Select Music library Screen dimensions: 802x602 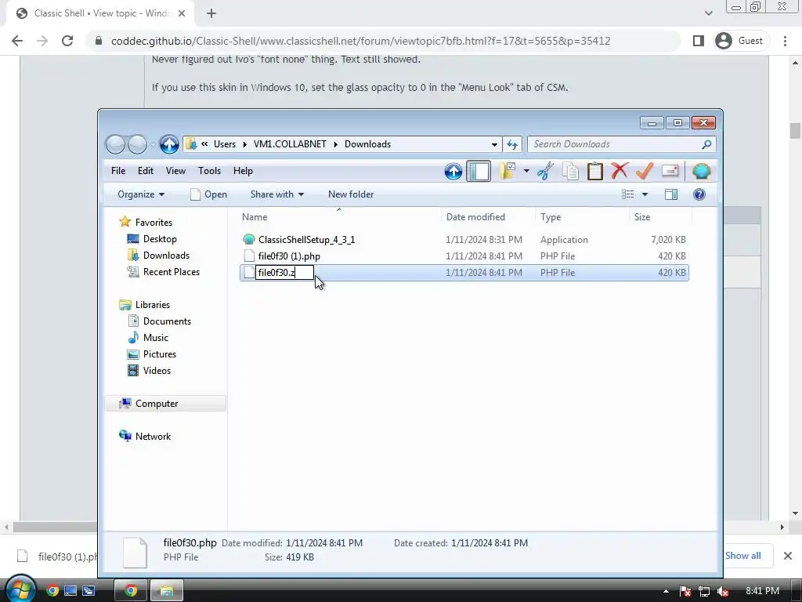tap(156, 337)
